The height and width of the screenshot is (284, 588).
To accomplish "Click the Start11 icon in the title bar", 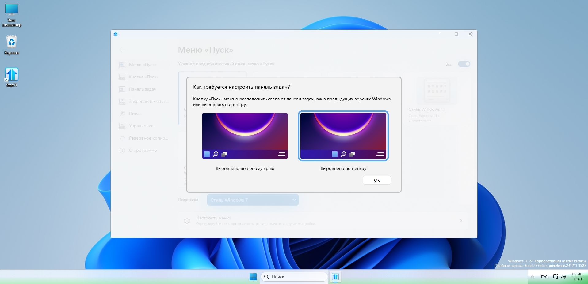I will 116,34.
